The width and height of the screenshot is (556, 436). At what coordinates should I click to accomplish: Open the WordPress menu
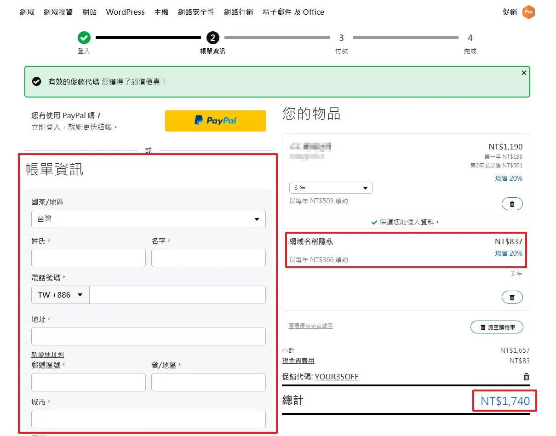125,12
